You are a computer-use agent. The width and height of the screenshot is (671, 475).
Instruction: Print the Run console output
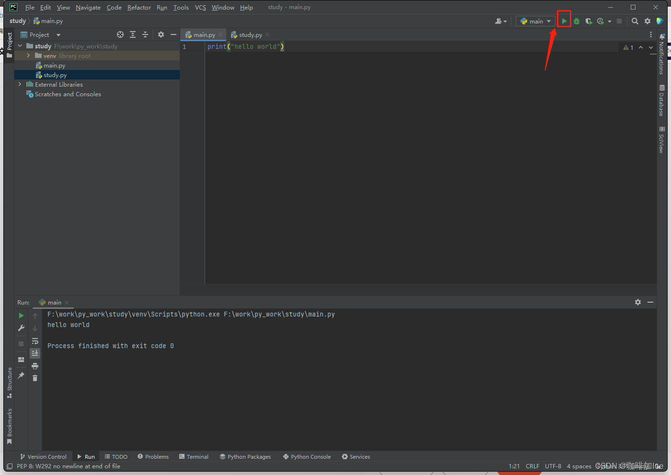(35, 366)
